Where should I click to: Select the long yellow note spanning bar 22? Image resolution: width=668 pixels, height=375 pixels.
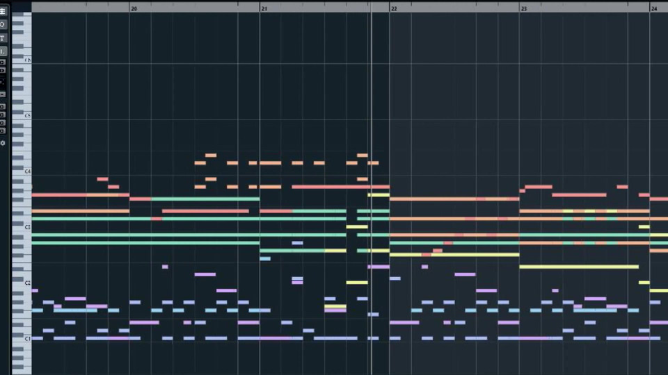(454, 255)
